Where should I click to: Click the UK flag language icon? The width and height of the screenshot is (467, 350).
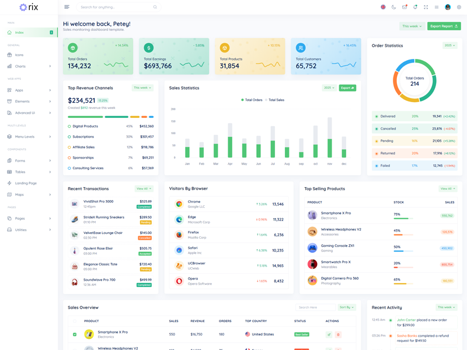coord(383,7)
